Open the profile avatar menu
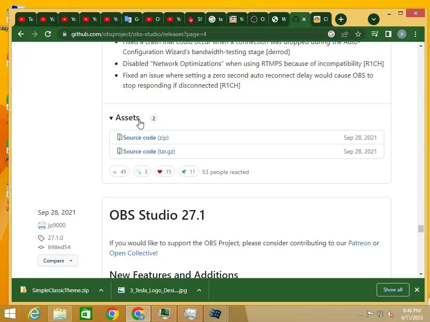Screen dimensions: 430x322 tap(402, 34)
